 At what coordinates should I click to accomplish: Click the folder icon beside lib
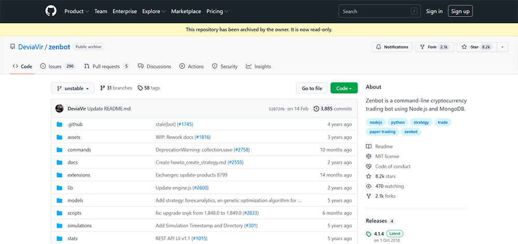click(x=60, y=188)
